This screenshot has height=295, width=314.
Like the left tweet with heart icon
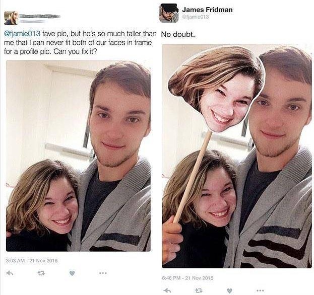point(72,273)
